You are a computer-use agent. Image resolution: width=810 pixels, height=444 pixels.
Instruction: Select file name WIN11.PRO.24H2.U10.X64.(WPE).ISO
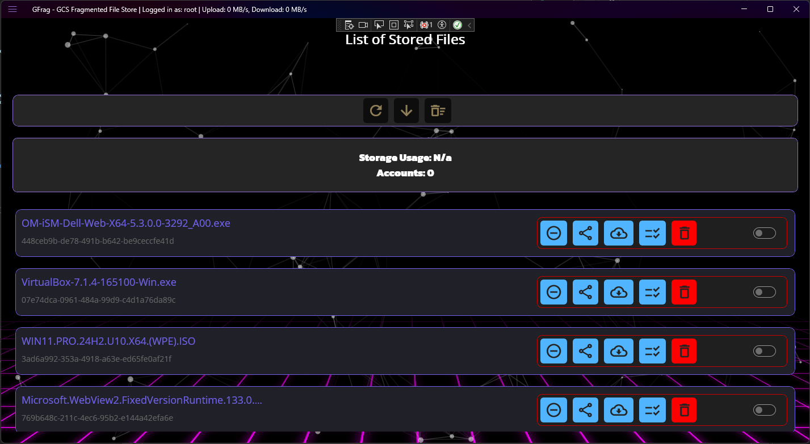[x=108, y=341]
